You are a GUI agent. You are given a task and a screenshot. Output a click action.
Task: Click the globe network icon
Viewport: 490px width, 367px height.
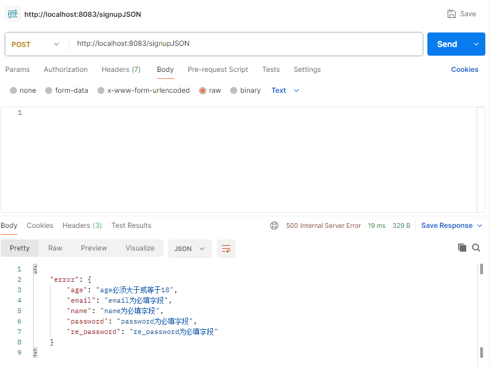(274, 226)
